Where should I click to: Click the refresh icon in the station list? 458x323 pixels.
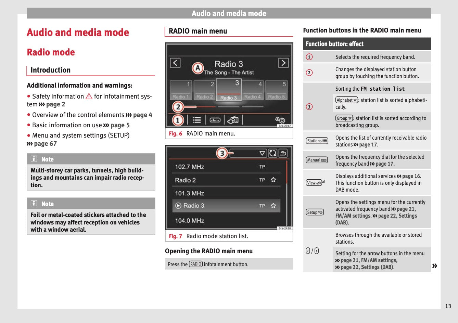(273, 153)
